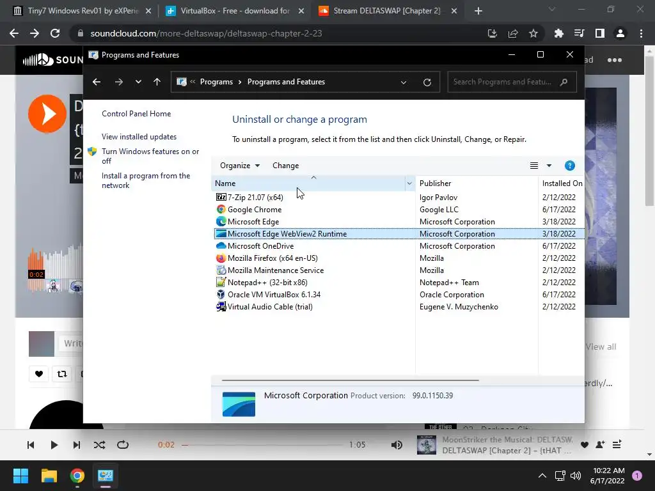Click the Mozilla Maintenance Service icon
The width and height of the screenshot is (655, 491).
[221, 270]
